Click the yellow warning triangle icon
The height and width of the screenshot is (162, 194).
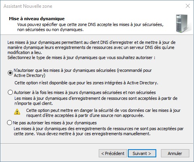[17, 112]
